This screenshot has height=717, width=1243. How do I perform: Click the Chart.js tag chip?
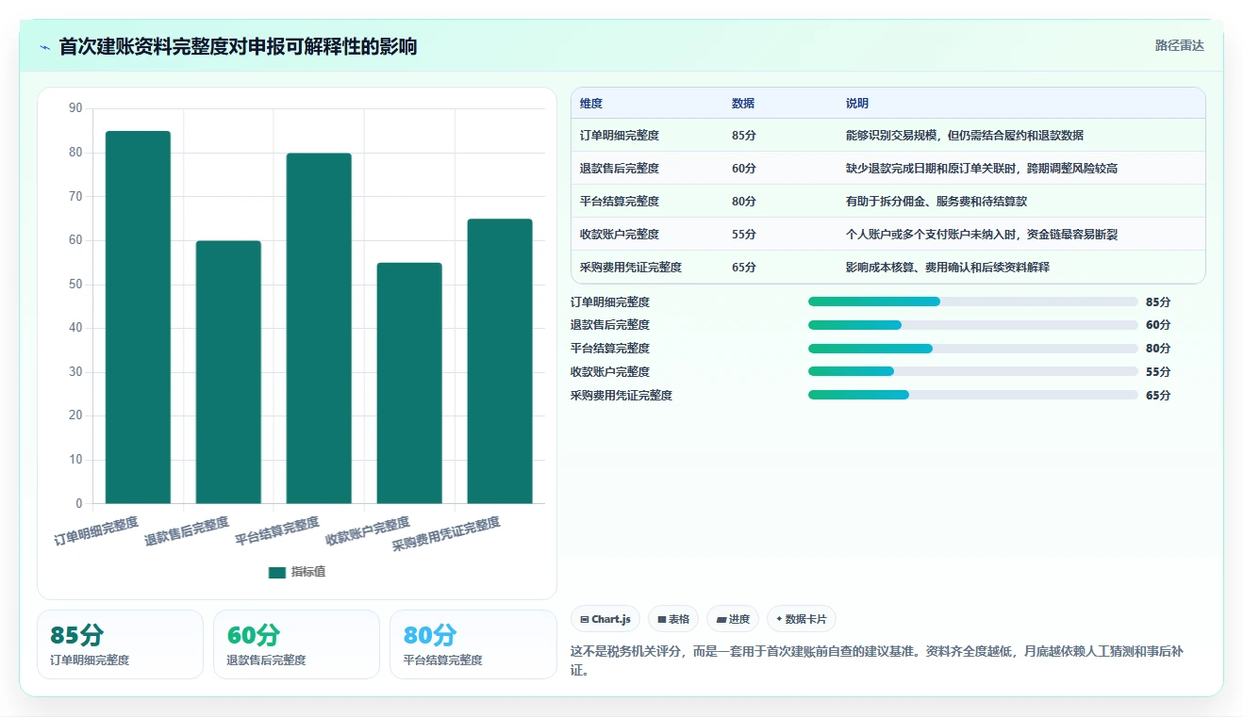[605, 619]
